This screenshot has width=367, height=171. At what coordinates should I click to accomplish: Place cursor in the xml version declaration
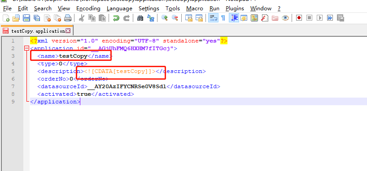pyautogui.click(x=129, y=41)
